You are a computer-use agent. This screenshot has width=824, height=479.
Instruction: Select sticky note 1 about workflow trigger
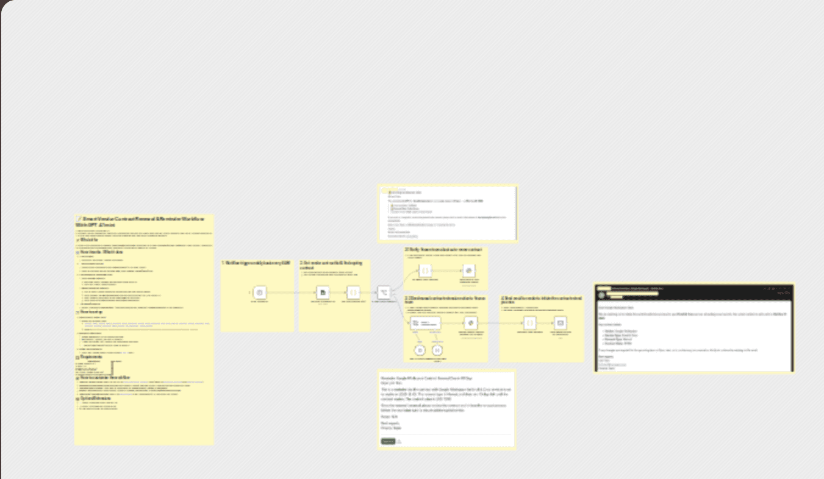point(257,296)
